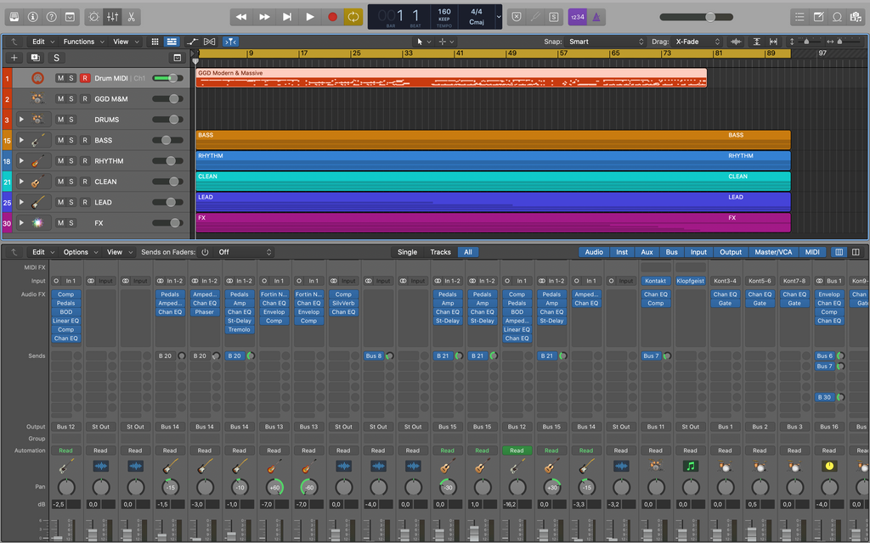Enable record arm on the BASS track
The image size is (870, 543).
pyautogui.click(x=86, y=140)
